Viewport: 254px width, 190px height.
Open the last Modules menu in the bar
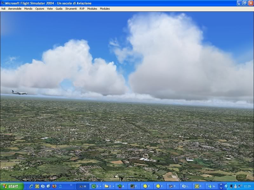tap(105, 9)
